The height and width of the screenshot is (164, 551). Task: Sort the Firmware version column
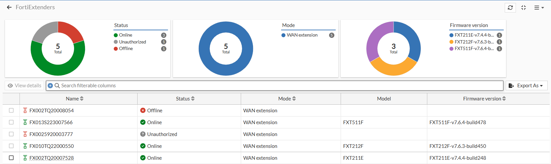pyautogui.click(x=485, y=99)
